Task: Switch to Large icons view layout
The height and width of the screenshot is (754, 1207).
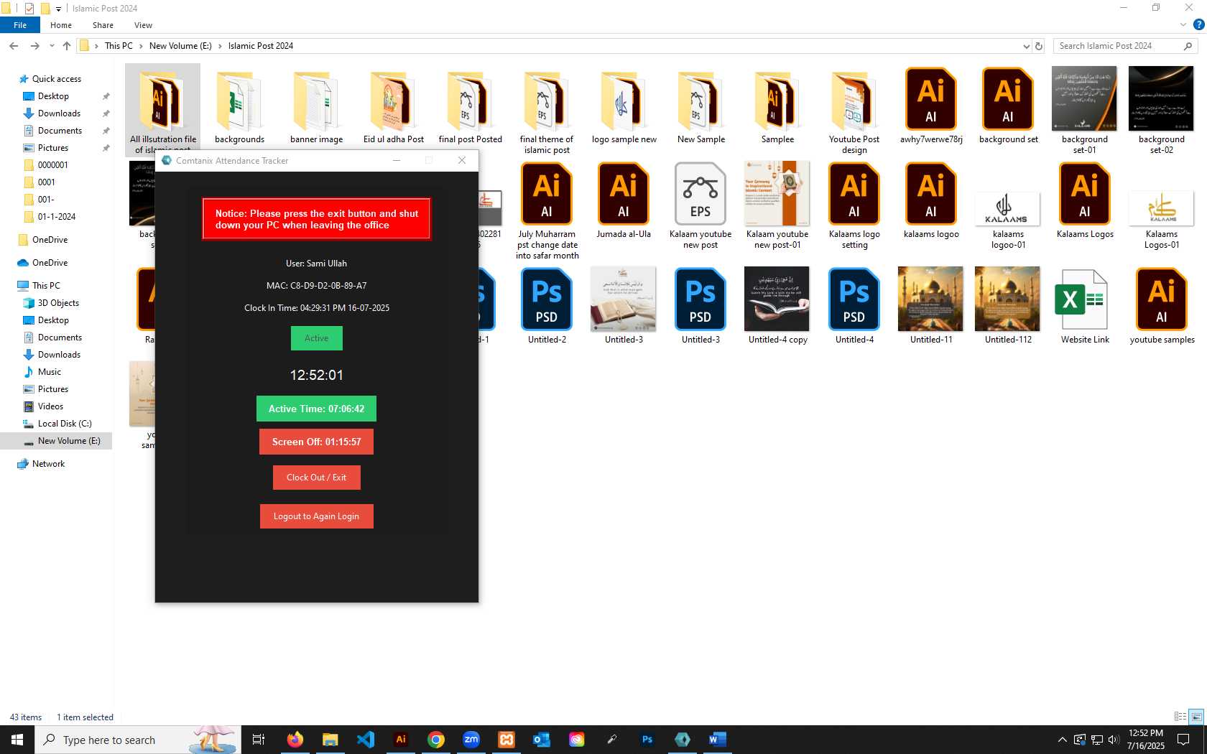Action: point(1196,717)
